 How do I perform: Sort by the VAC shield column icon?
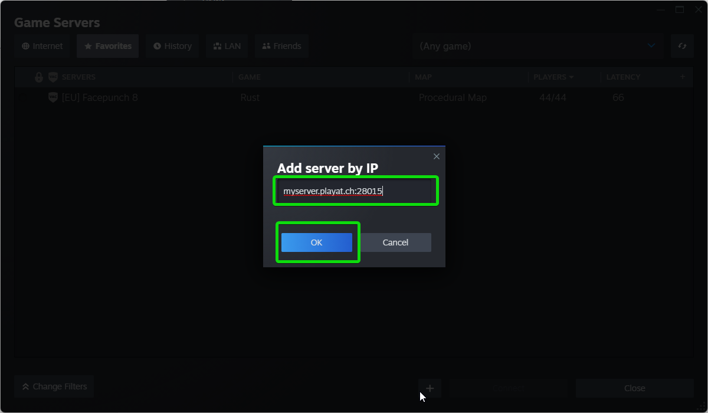coord(53,77)
